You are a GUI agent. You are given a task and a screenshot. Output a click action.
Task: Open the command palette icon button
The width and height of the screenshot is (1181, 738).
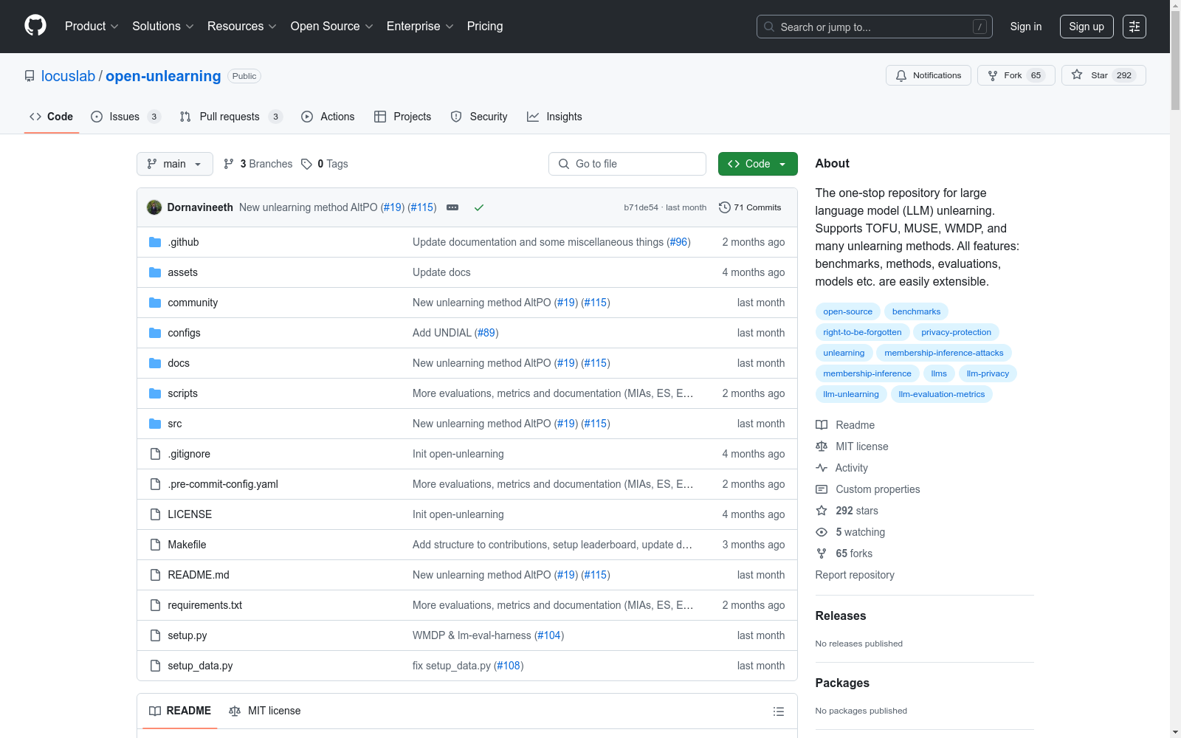tap(1134, 27)
